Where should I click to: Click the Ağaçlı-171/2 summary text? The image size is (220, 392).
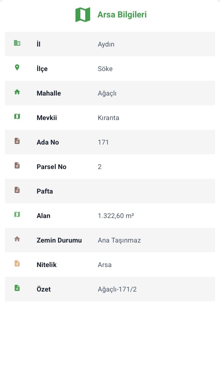[x=117, y=289]
